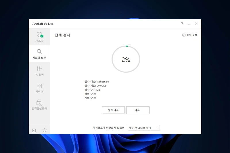Image resolution: width=230 pixels, height=153 pixels.
Task: Click 치료 수: 0 text
Action: click(90, 98)
